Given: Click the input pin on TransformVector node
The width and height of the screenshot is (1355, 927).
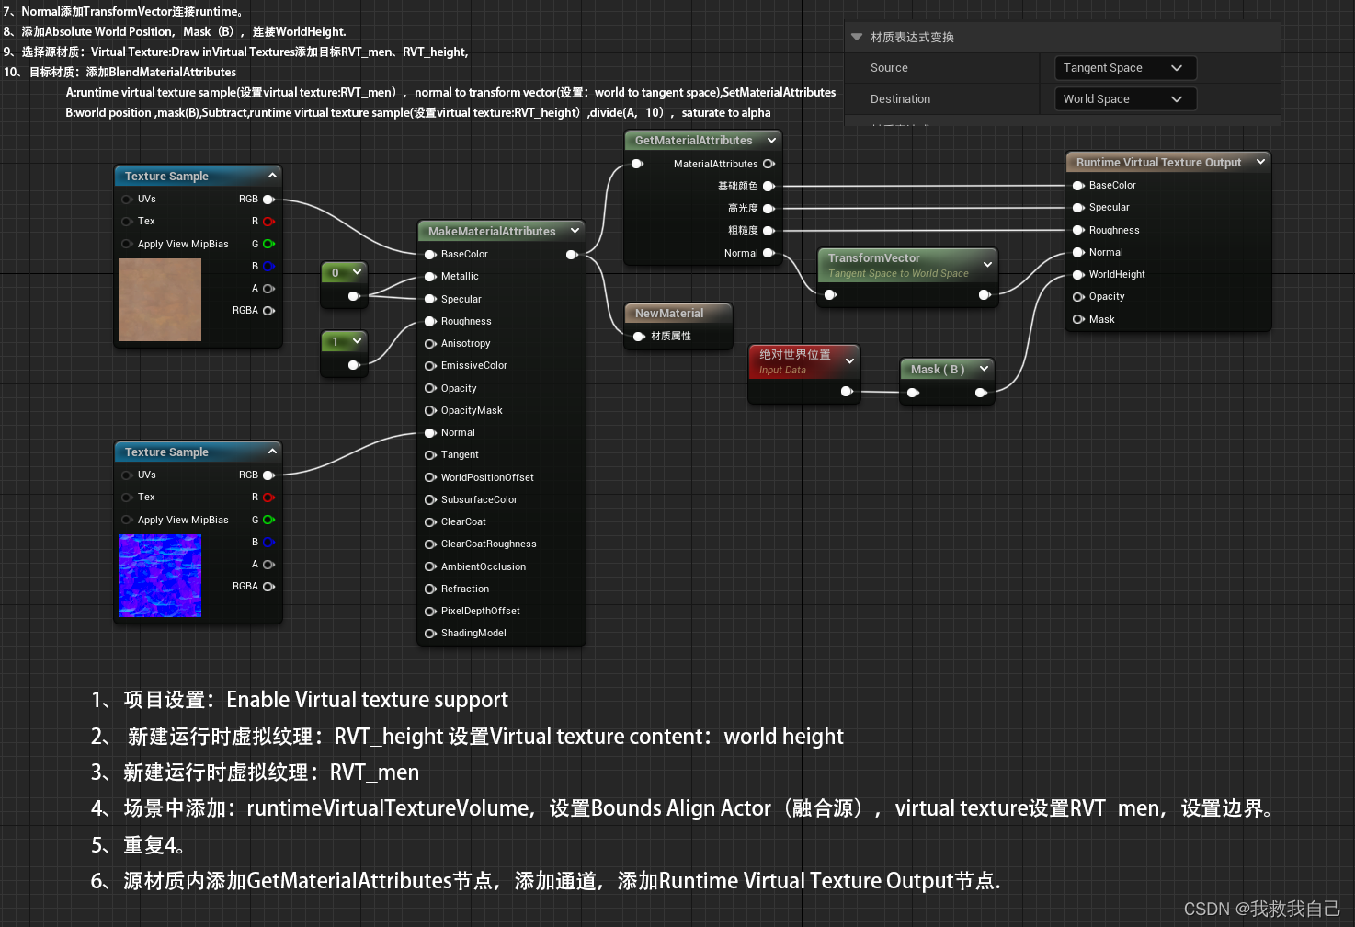Looking at the screenshot, I should [x=830, y=294].
